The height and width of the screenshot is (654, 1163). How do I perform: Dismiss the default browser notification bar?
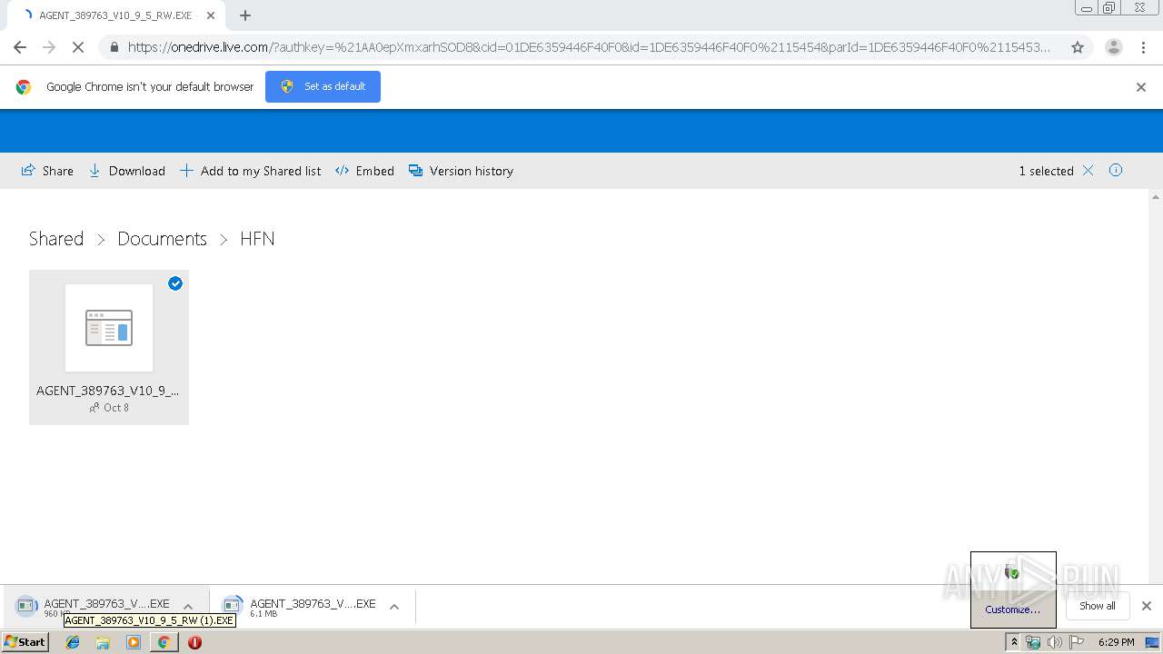click(1141, 87)
